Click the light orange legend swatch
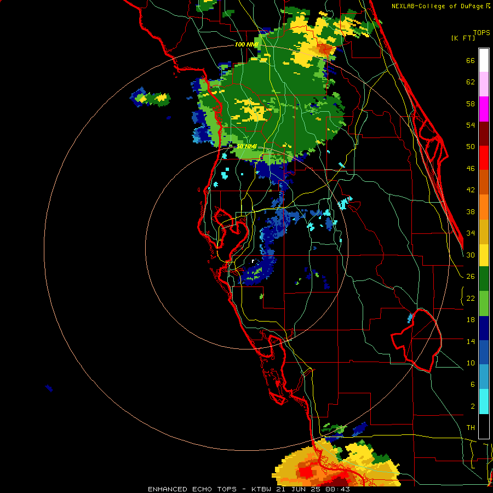Viewport: 493px width, 493px height. click(484, 207)
